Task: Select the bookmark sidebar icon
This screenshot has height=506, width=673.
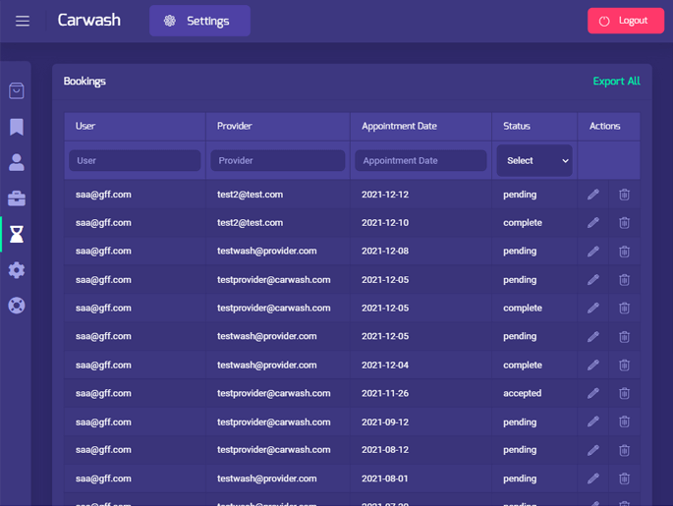Action: pos(17,127)
